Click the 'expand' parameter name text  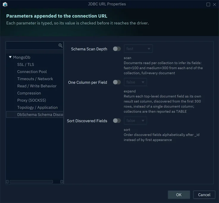click(130, 91)
